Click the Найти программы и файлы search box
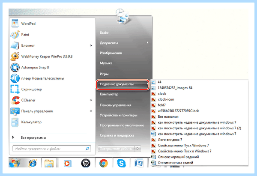This screenshot has height=176, width=257. pos(52,149)
